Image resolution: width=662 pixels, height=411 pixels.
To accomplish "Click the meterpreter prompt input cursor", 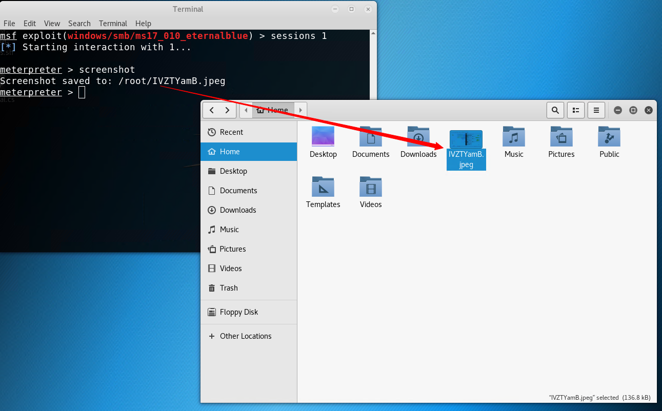I will [x=82, y=92].
